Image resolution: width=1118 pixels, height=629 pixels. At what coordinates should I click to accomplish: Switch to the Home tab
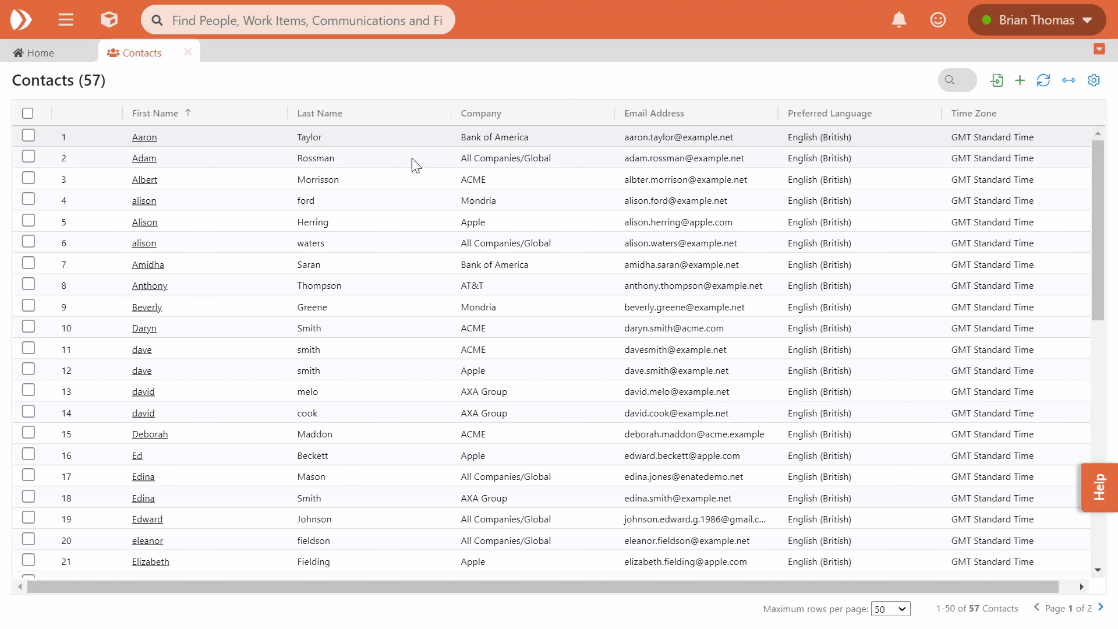34,53
